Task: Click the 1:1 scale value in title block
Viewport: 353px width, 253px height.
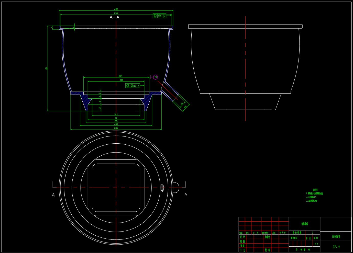Action: pyautogui.click(x=316, y=244)
